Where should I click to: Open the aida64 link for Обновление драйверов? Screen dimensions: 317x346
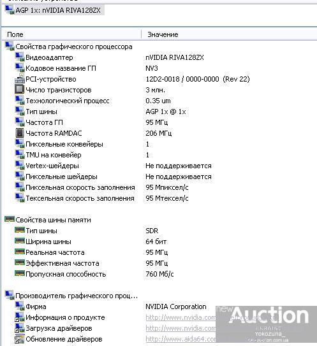(x=181, y=339)
